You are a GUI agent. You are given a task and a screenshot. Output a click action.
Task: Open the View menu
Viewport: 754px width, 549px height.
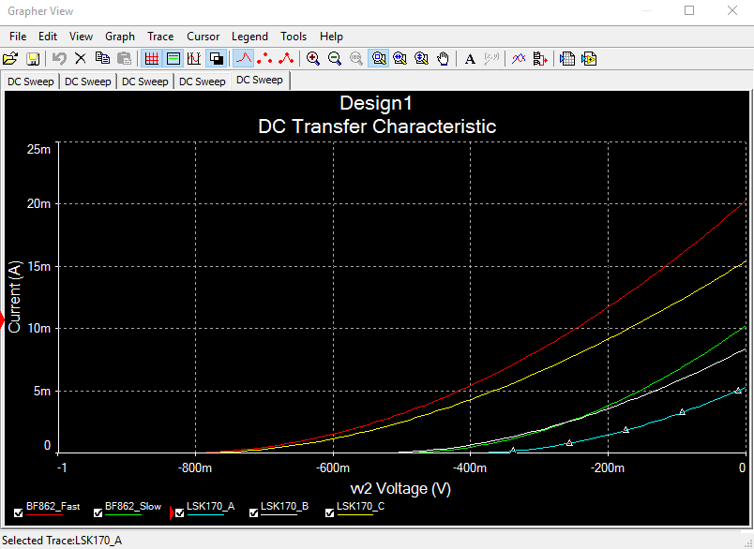(81, 37)
